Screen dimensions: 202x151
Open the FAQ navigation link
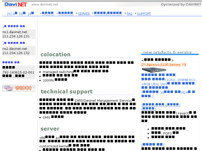click(129, 14)
